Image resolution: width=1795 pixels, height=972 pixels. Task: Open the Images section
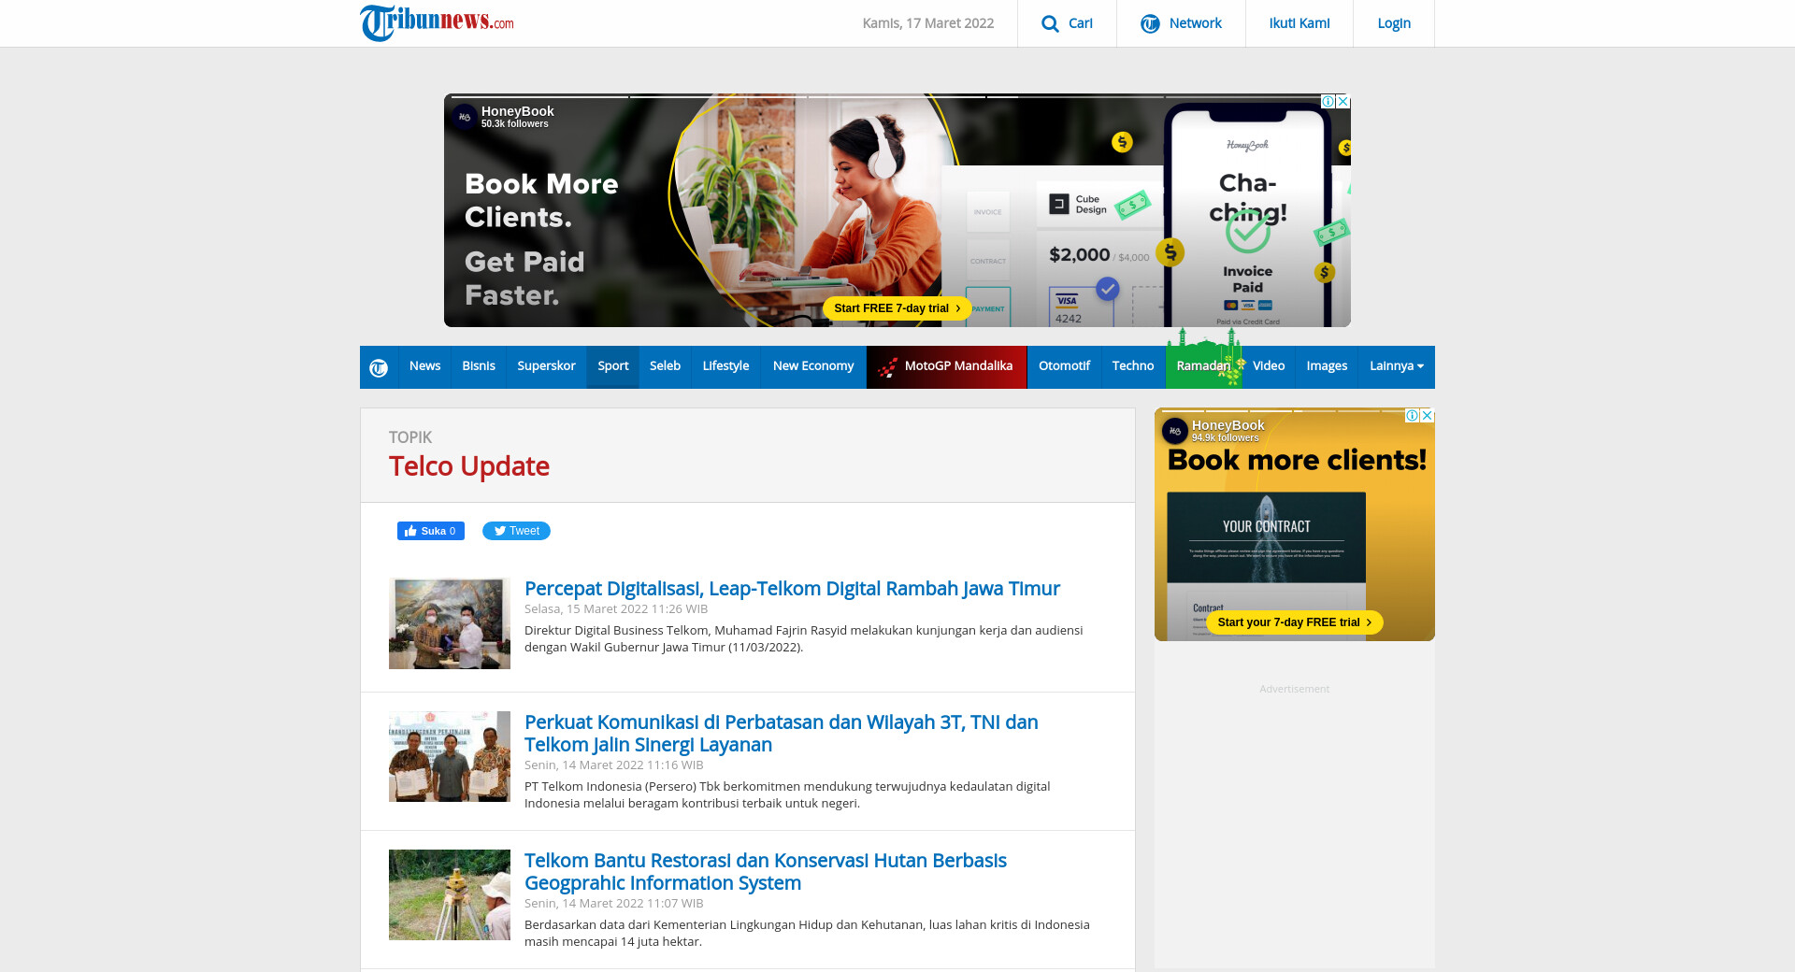(1327, 366)
